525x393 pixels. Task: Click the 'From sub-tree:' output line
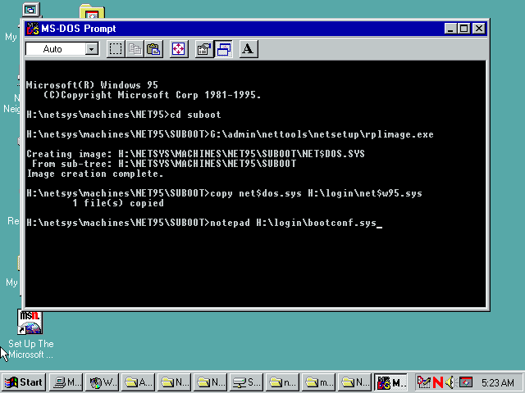(x=164, y=164)
